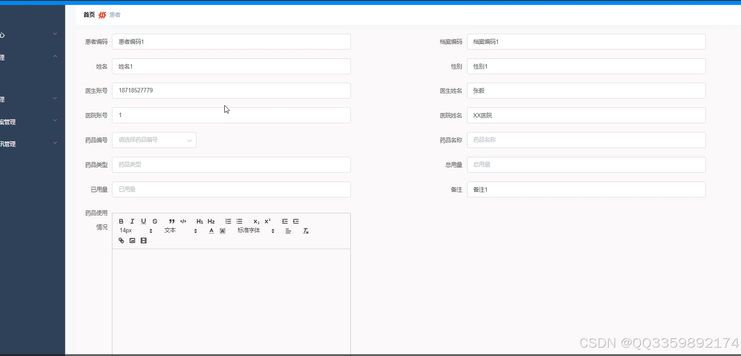741x356 pixels.
Task: Create a bulleted list
Action: pos(239,221)
